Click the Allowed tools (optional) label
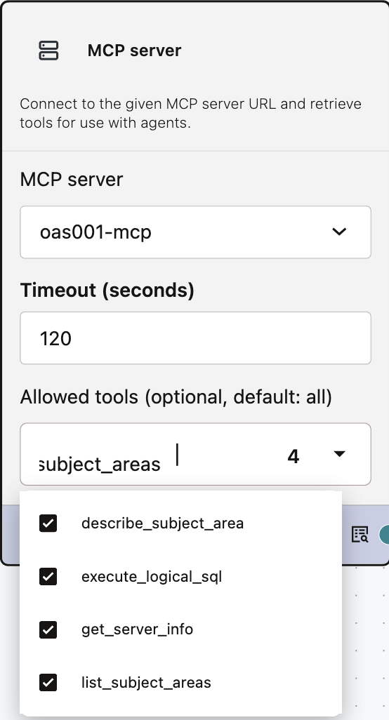Screen dimensions: 389x720 (176, 397)
